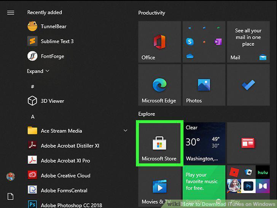
Task: Open the Photos tile
Action: click(x=204, y=85)
